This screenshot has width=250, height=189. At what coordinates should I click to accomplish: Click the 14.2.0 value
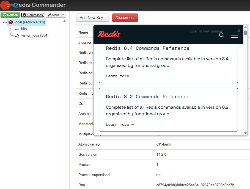point(161,155)
